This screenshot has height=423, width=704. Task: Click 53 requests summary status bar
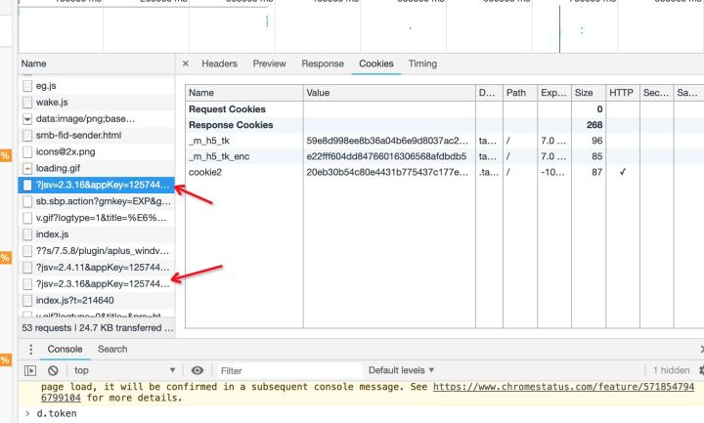pyautogui.click(x=97, y=328)
